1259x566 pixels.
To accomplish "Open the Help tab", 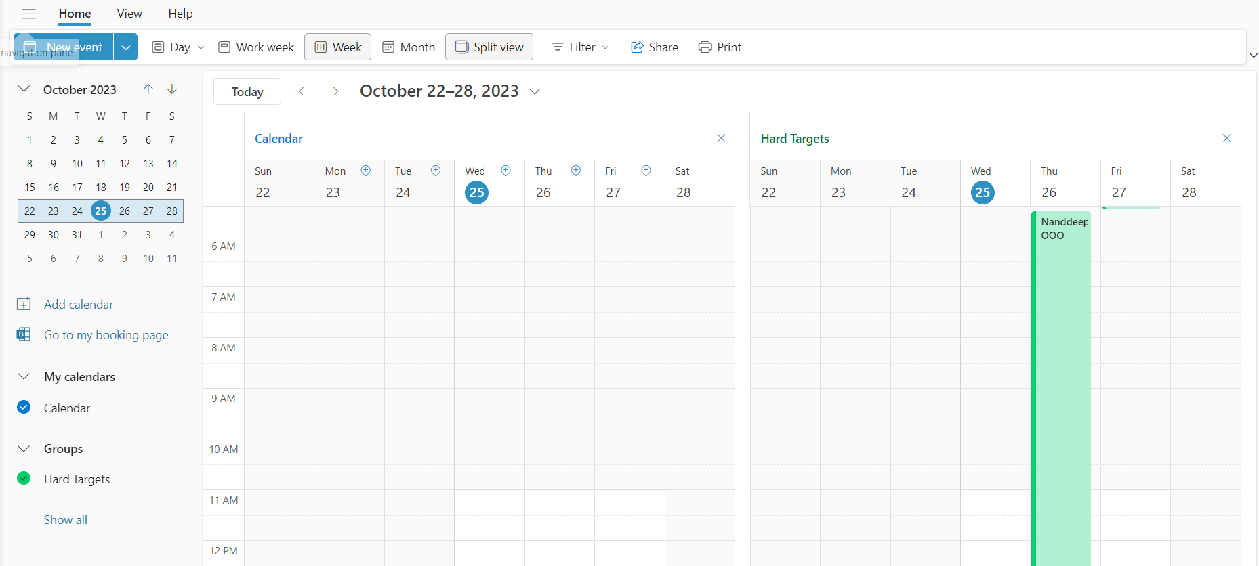I will pos(180,14).
